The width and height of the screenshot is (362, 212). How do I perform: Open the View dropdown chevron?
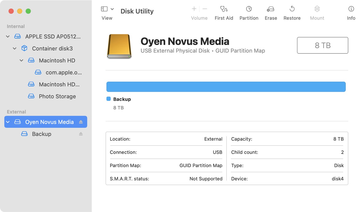tap(112, 9)
